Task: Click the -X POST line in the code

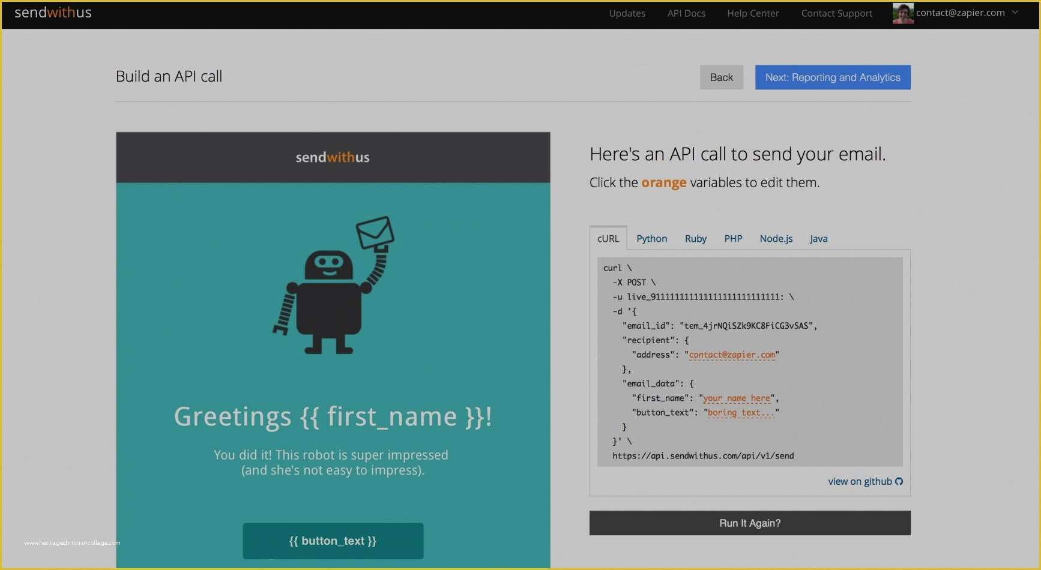Action: [x=634, y=283]
